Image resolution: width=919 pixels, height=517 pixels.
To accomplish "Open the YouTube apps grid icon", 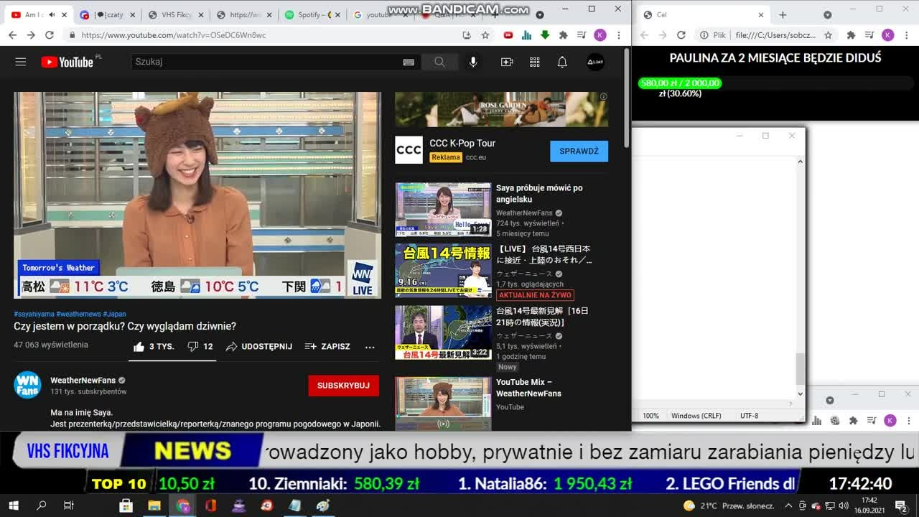I will tap(535, 62).
